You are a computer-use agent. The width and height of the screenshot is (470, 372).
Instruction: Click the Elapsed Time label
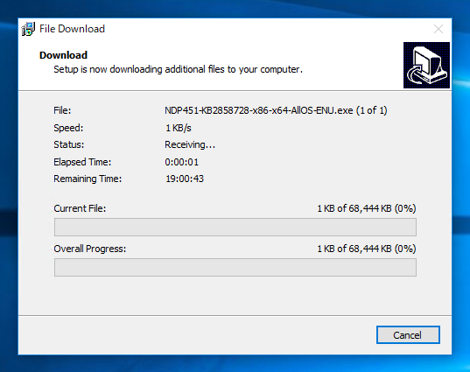(82, 162)
